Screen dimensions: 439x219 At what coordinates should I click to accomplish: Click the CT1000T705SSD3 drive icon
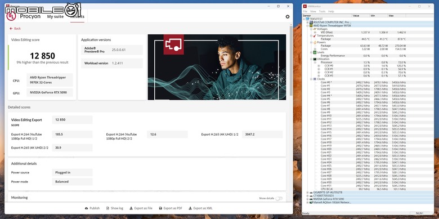[x=311, y=196]
